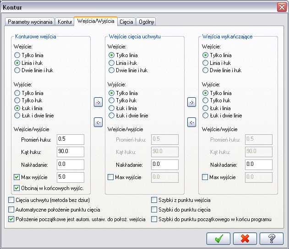This screenshot has height=249, width=289.
Task: Close the Kontur dialog window
Action: point(282,7)
